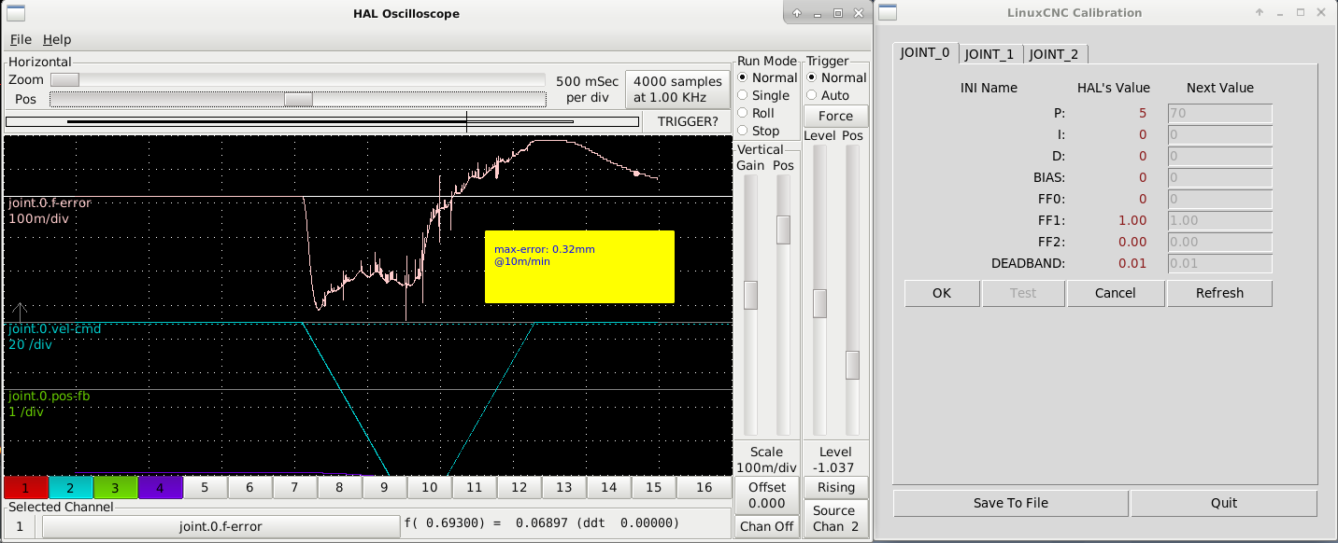
Task: Click the DEADBAND next value field
Action: coord(1219,264)
